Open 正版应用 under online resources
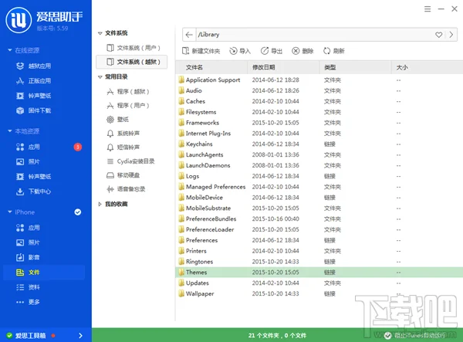Image resolution: width=463 pixels, height=342 pixels. pos(33,80)
